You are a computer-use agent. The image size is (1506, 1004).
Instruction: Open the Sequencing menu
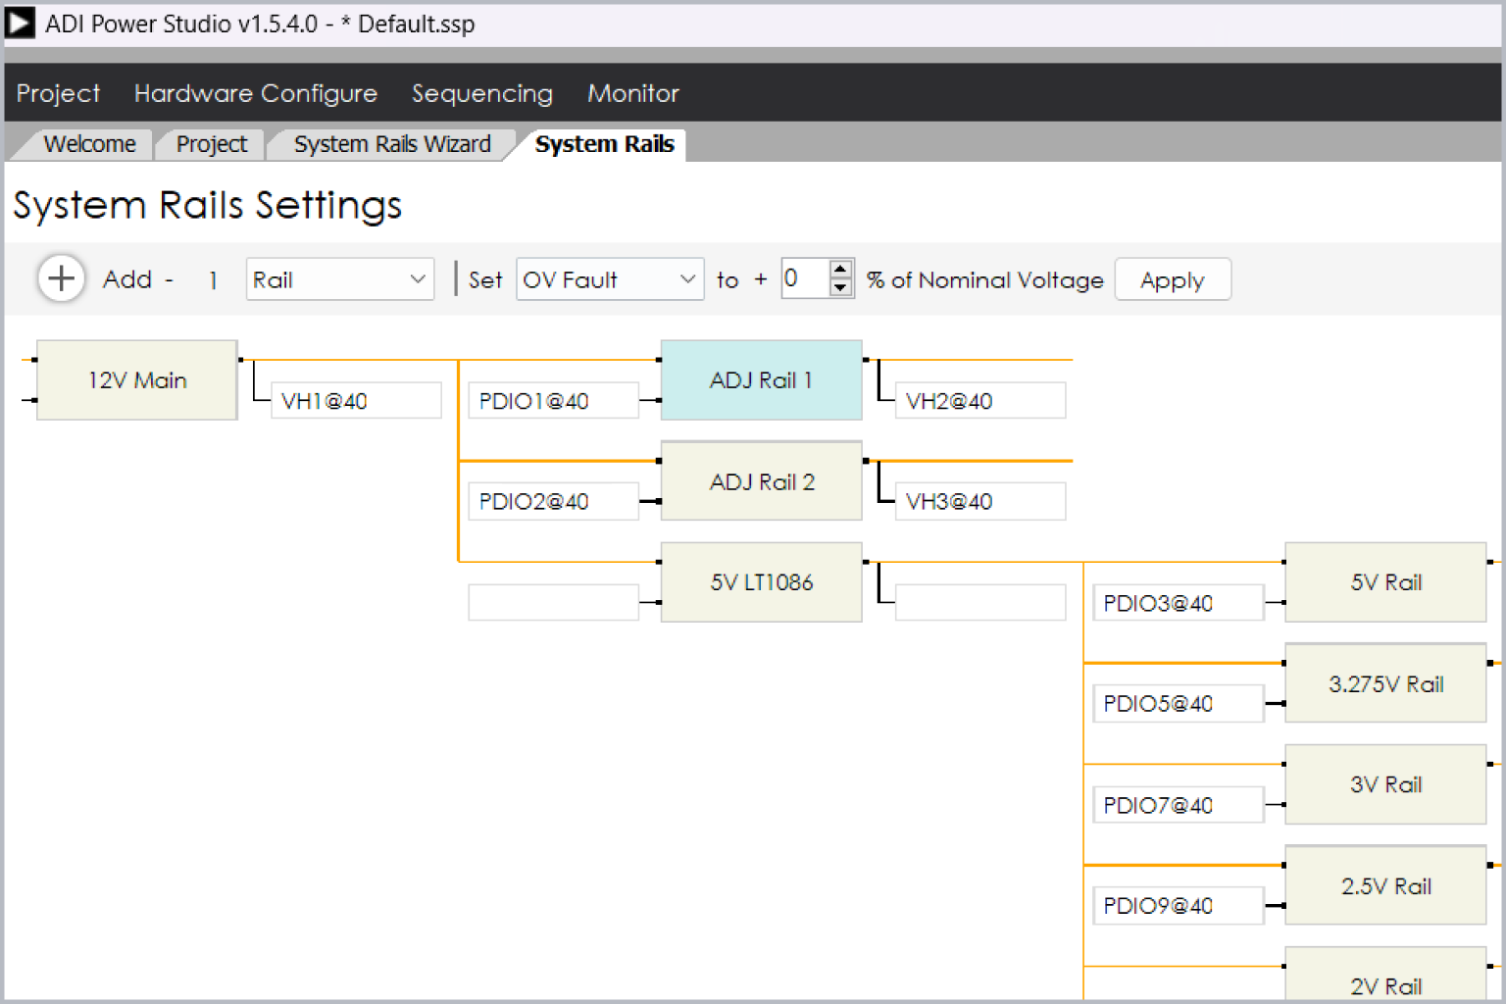(x=482, y=93)
